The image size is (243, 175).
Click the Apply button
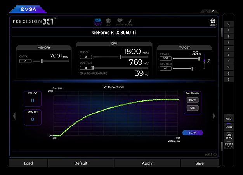[147, 163]
